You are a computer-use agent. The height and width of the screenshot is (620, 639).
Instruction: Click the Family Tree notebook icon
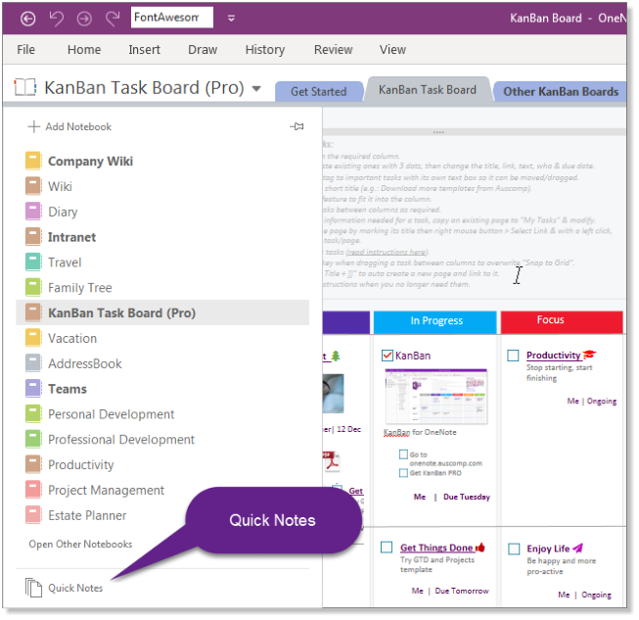tap(33, 288)
